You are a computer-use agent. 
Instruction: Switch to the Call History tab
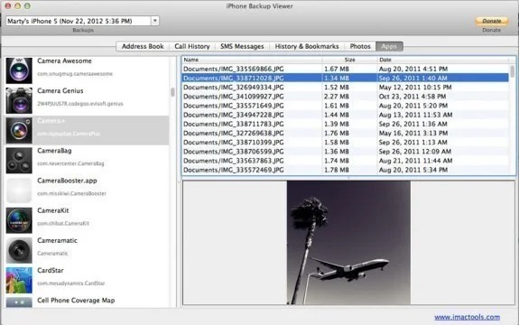click(192, 46)
